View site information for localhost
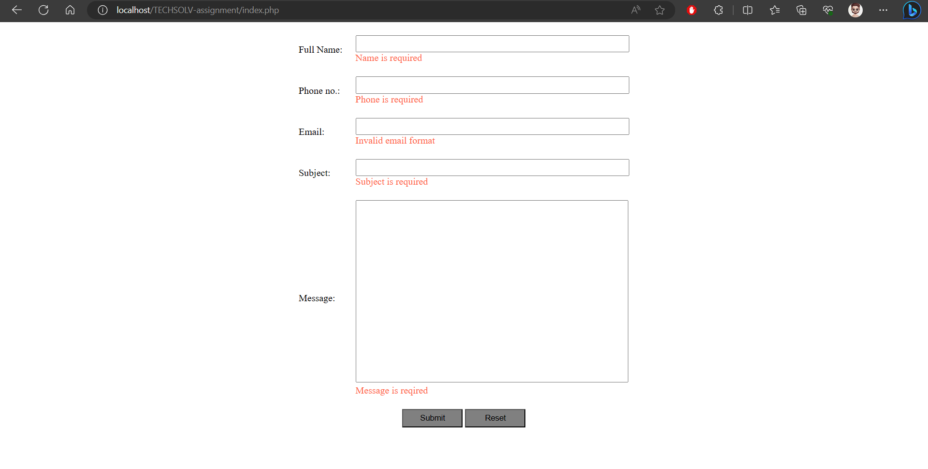The height and width of the screenshot is (469, 928). [x=102, y=10]
